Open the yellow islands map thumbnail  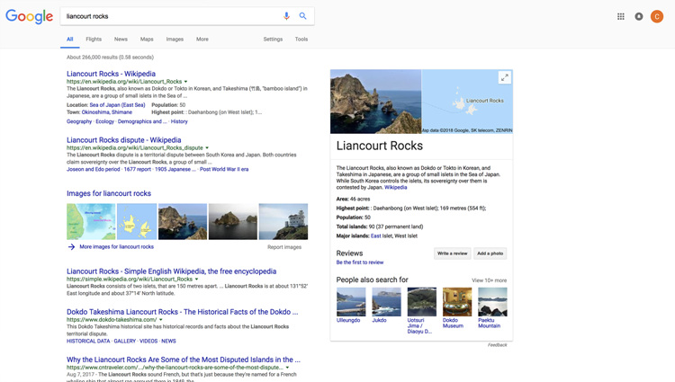[137, 221]
